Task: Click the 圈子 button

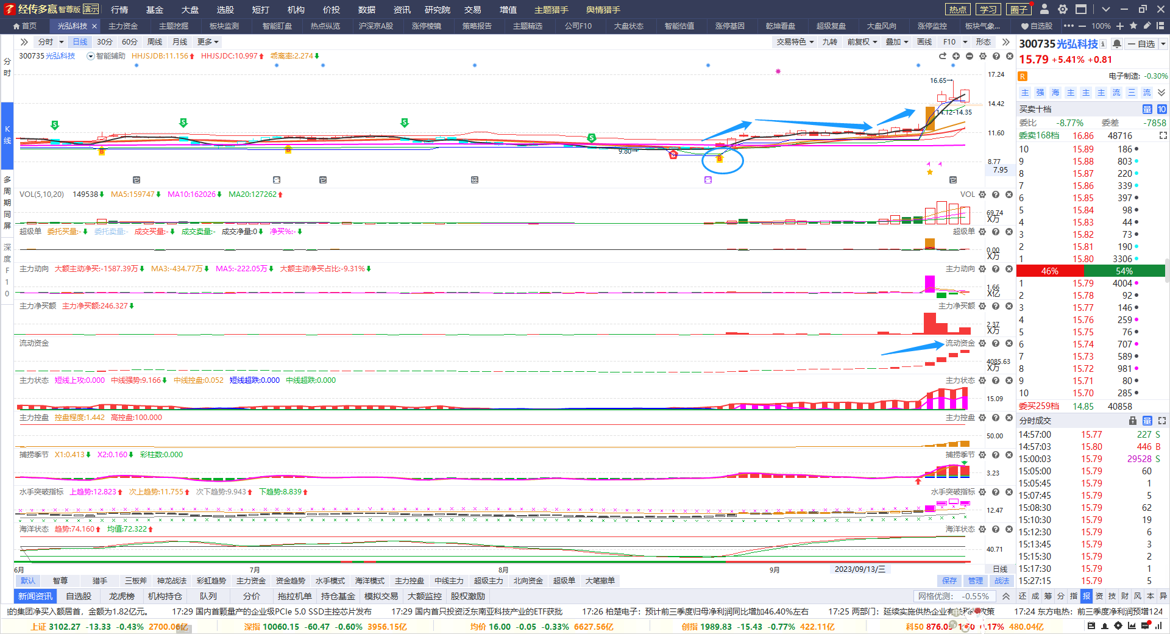Action: 1018,9
